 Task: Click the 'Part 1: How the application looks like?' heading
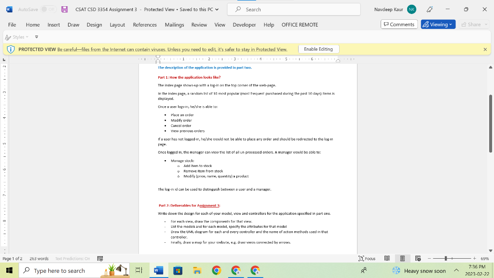coord(189,77)
